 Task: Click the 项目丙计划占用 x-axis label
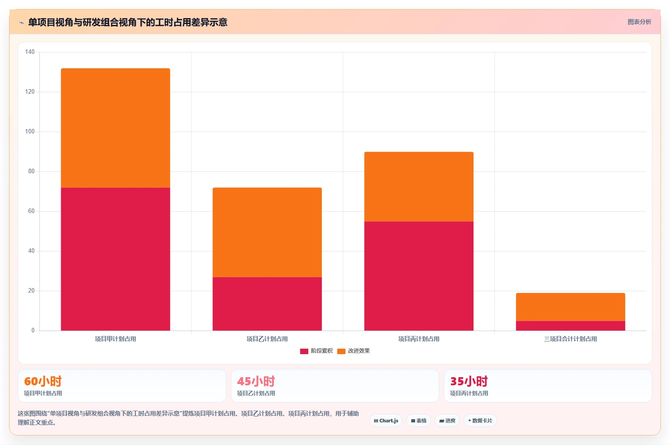(x=419, y=339)
